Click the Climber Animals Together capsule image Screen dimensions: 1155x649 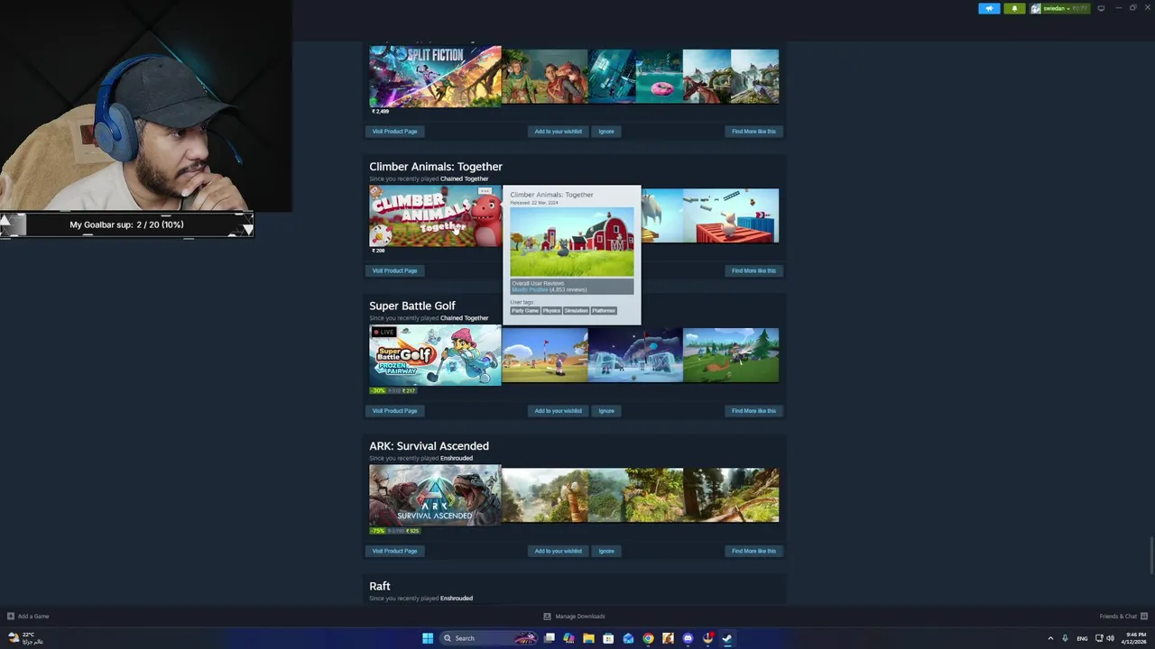coord(435,216)
